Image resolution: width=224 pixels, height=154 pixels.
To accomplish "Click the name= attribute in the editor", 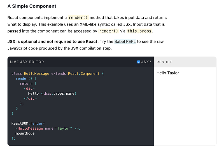I will coord(50,129).
